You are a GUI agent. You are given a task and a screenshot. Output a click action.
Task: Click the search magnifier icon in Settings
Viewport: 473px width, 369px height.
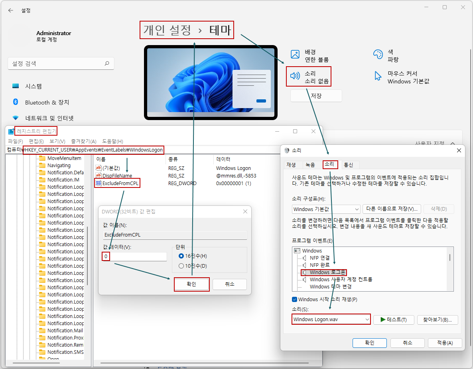coord(107,63)
